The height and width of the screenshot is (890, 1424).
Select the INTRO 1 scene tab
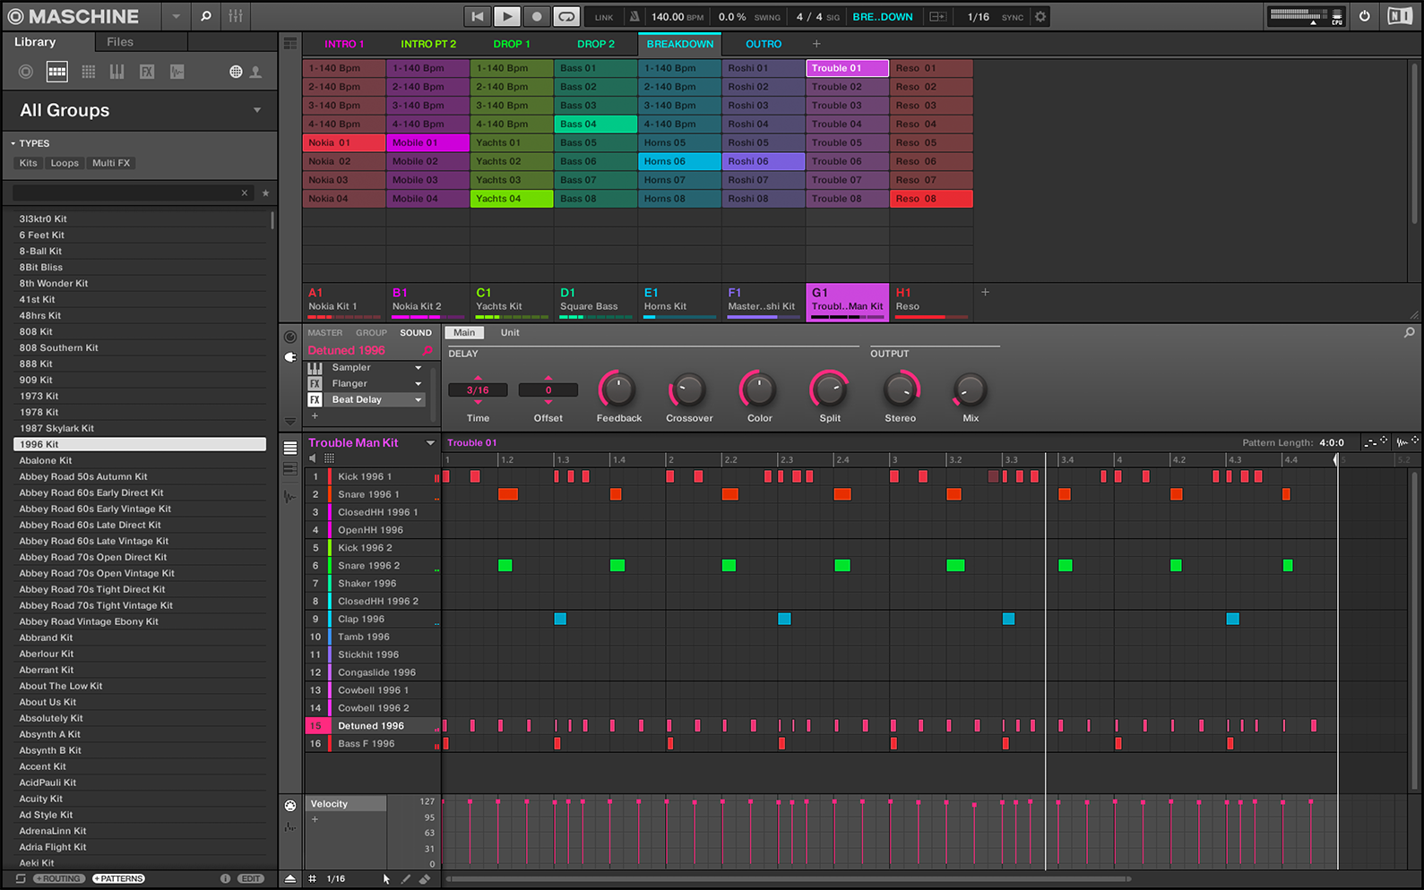[344, 44]
